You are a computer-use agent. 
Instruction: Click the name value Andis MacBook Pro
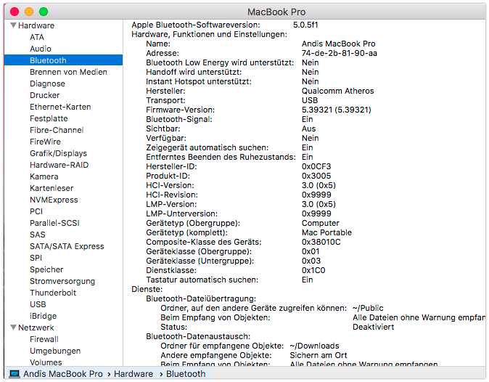(338, 44)
